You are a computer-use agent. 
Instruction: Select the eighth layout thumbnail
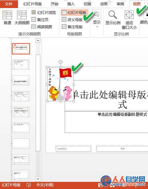tap(21, 159)
